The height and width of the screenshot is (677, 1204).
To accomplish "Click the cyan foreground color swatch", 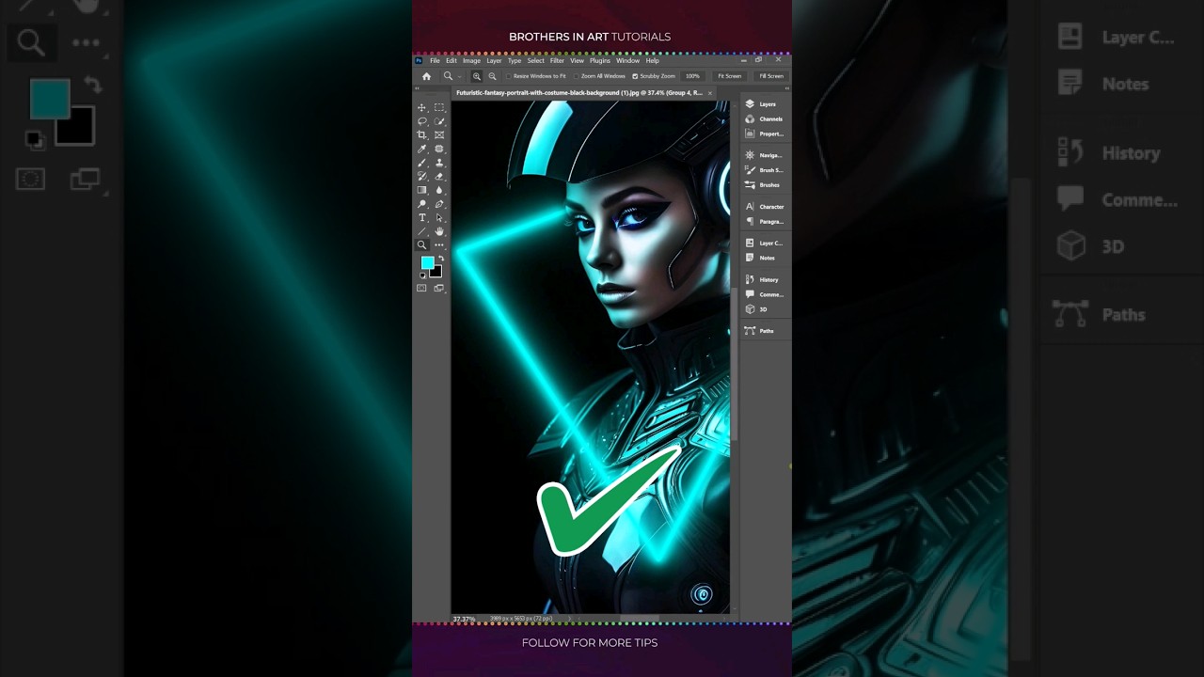I will point(427,262).
